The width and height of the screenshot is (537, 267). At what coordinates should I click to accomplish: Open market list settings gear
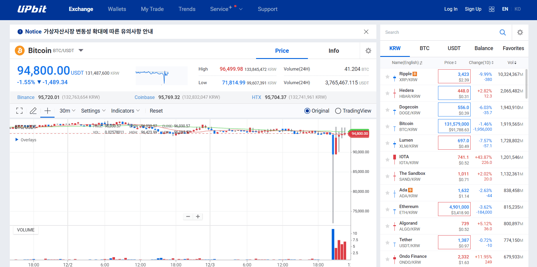pyautogui.click(x=520, y=32)
